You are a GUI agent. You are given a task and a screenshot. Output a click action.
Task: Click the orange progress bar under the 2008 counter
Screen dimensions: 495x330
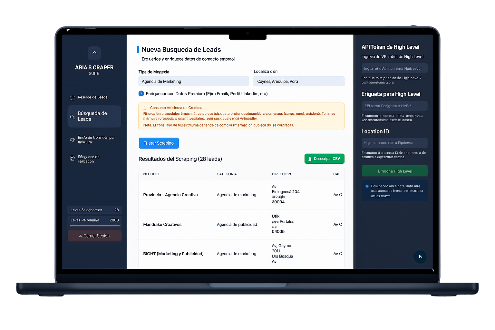click(95, 226)
